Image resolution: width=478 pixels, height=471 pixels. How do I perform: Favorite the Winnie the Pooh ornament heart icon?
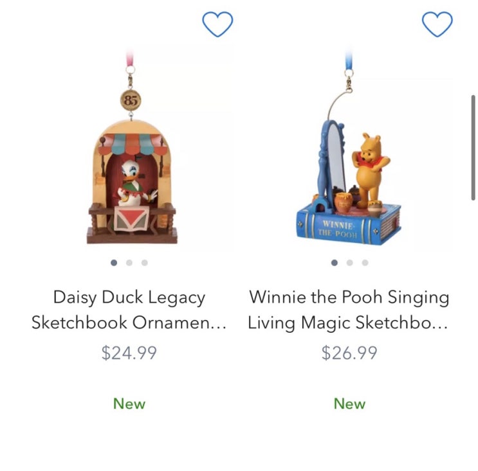click(x=437, y=24)
